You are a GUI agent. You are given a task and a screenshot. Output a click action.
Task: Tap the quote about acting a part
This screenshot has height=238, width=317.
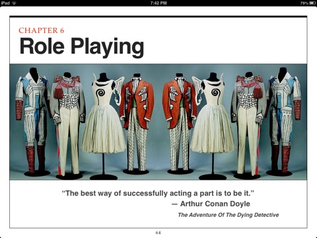158,193
